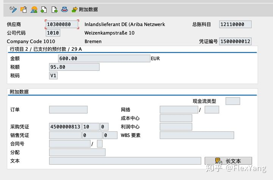Image resolution: width=273 pixels, height=180 pixels.
Task: Click the 网络 activity field after slash
Action: (212, 110)
